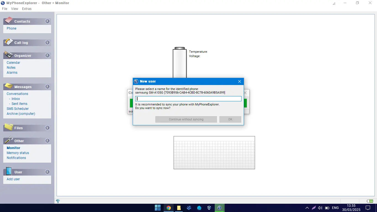Click the Voltage label
Screen dimensions: 377x212
pos(195,56)
